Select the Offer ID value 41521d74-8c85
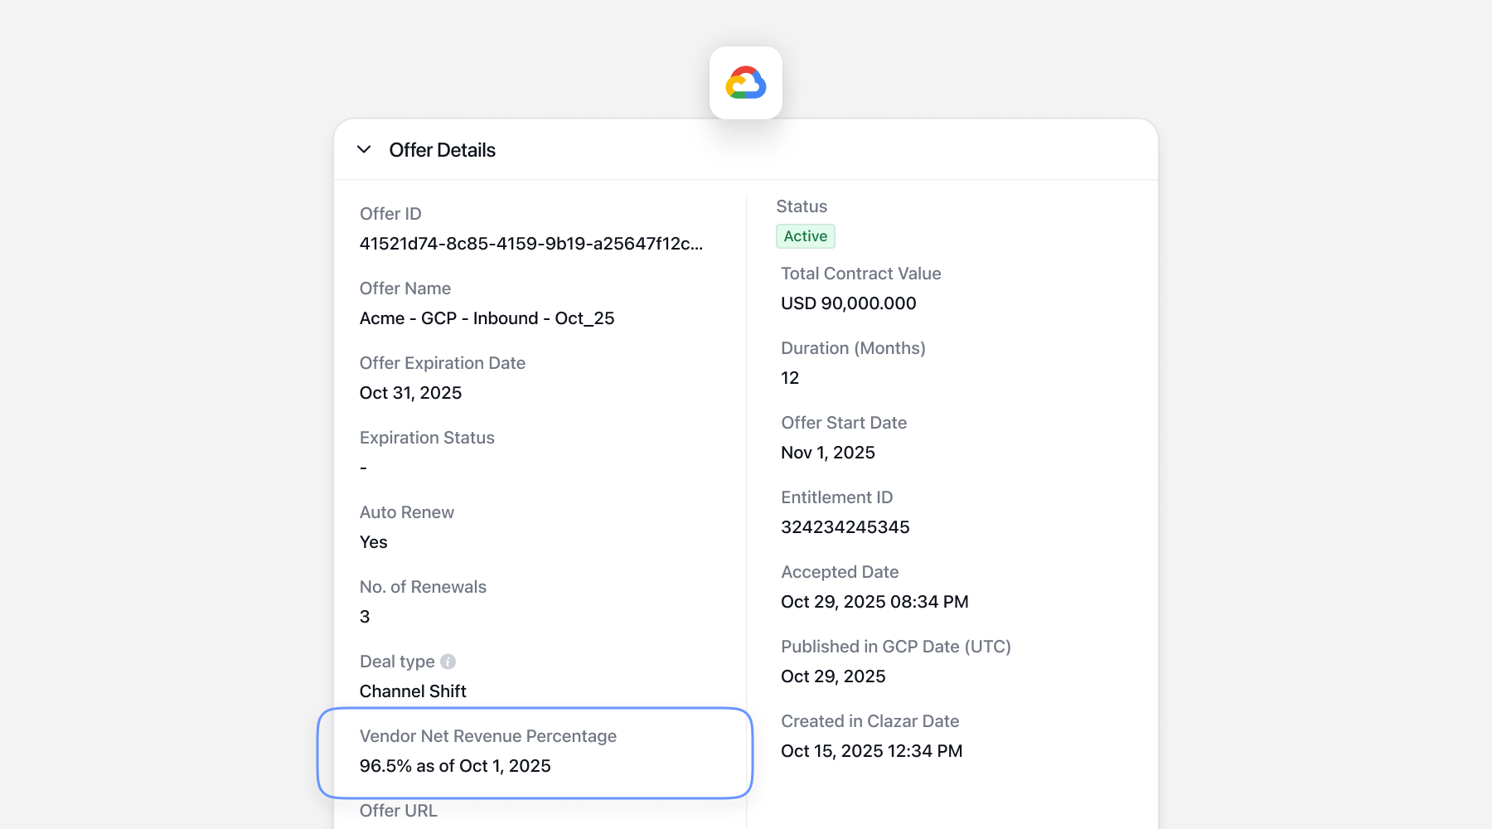 (x=531, y=244)
